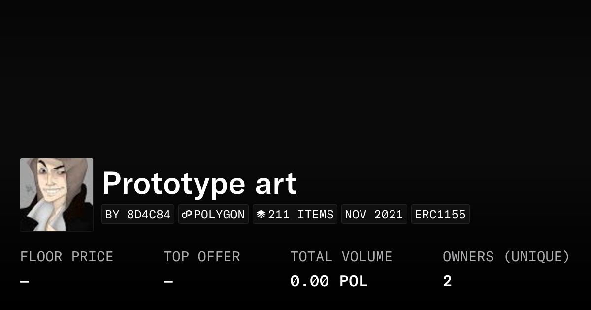The width and height of the screenshot is (591, 310).
Task: Click the ERC1155 token standard badge
Action: click(x=440, y=214)
